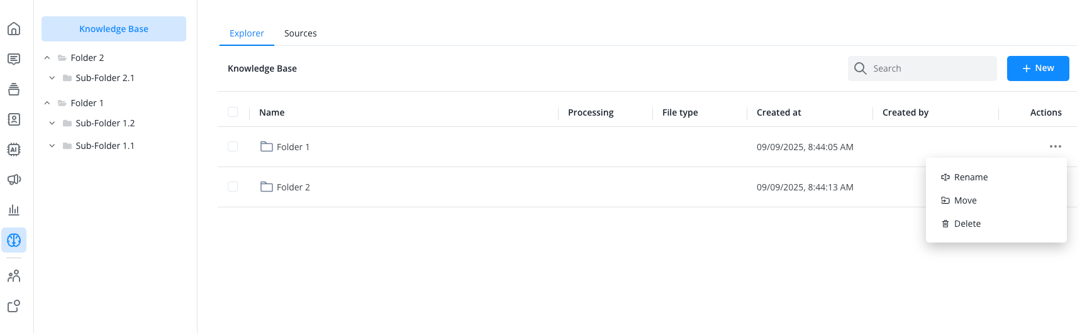1087x333 pixels.
Task: Switch to the Sources tab
Action: (x=300, y=33)
